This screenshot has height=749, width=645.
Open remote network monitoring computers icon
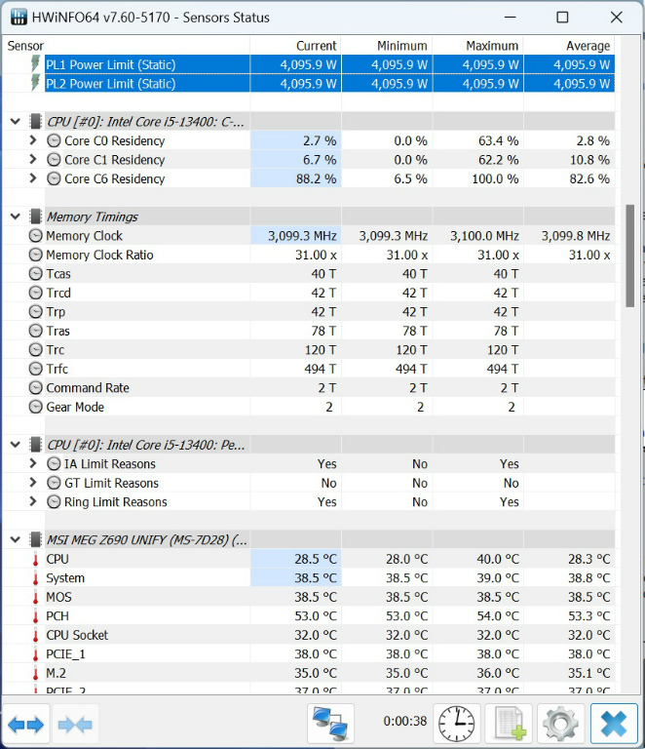(x=330, y=725)
